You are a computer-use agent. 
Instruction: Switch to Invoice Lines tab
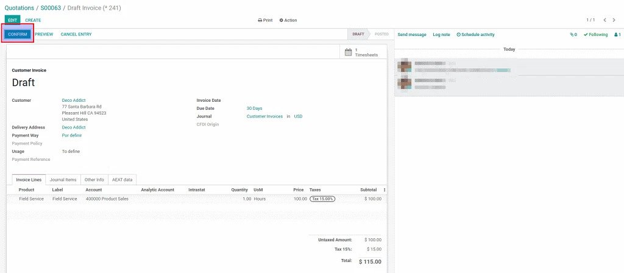click(29, 180)
